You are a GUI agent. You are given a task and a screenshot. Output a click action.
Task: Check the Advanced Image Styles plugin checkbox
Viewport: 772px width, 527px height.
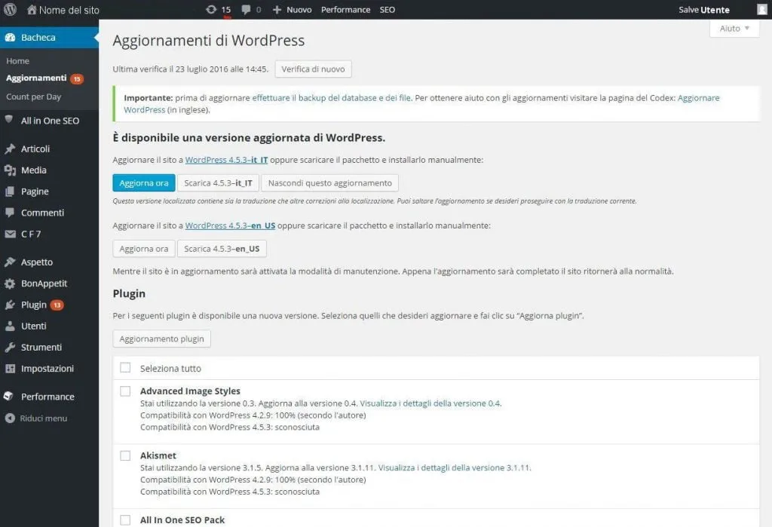pos(125,391)
